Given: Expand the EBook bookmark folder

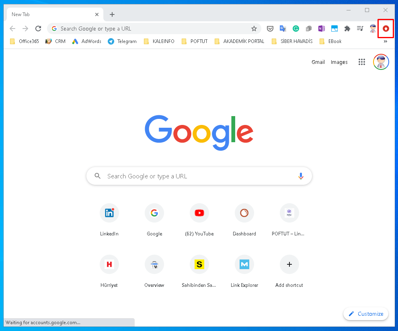Looking at the screenshot, I should 330,41.
